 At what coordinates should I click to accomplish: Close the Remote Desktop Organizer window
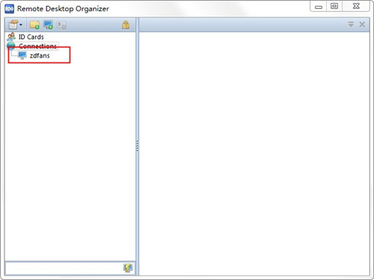click(x=356, y=6)
